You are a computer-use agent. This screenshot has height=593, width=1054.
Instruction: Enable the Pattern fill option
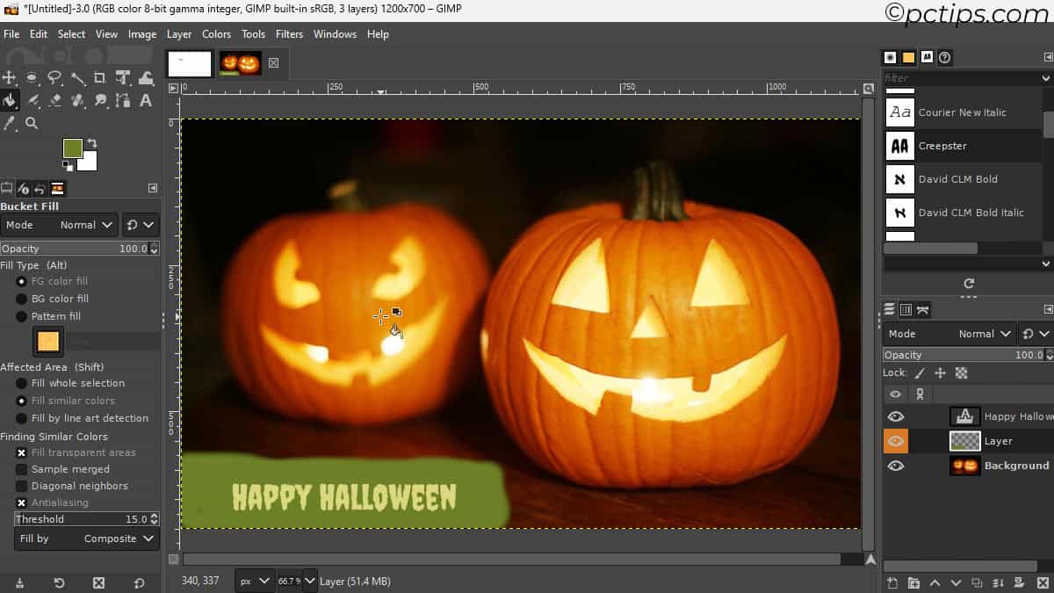[21, 316]
